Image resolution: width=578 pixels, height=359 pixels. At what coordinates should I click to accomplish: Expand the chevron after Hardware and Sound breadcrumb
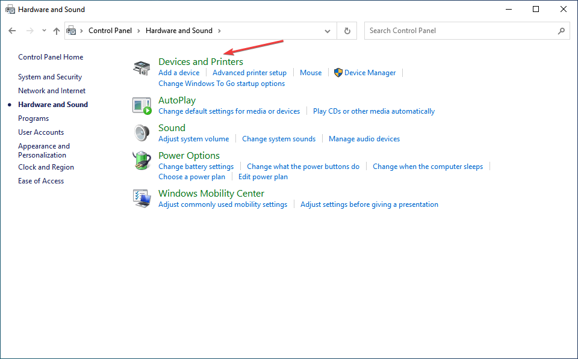tap(219, 31)
